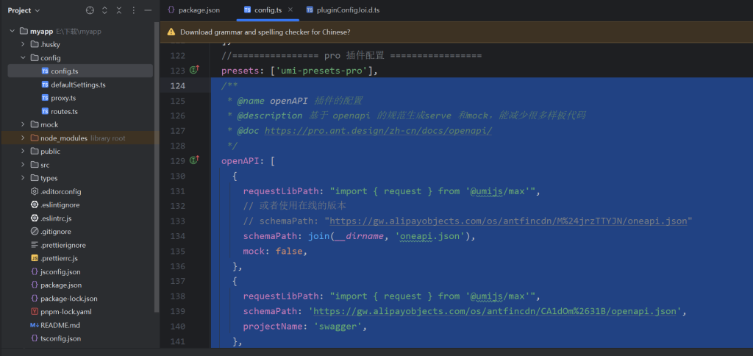Open the Project panel options three-dot menu
Viewport: 753px width, 356px height.
pos(134,10)
